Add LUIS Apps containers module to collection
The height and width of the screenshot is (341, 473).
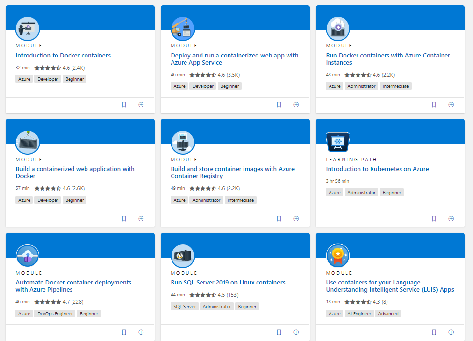[x=451, y=332]
